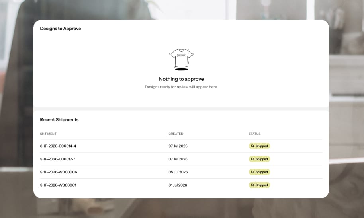Image resolution: width=364 pixels, height=218 pixels.
Task: Click the Designs to Approve heading
Action: [61, 29]
